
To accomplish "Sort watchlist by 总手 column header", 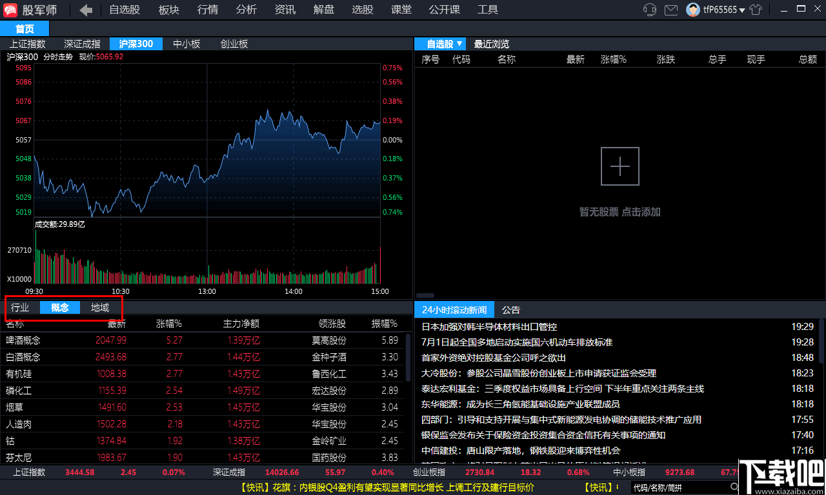I will click(718, 59).
